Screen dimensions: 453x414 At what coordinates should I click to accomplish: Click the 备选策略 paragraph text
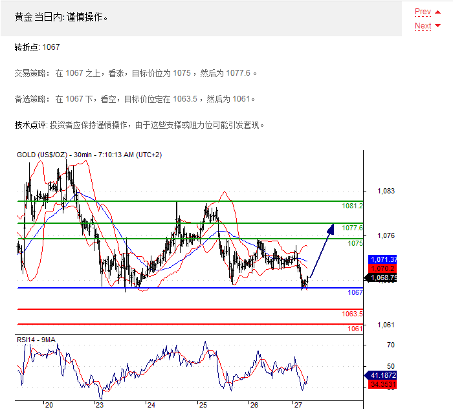tap(135, 99)
